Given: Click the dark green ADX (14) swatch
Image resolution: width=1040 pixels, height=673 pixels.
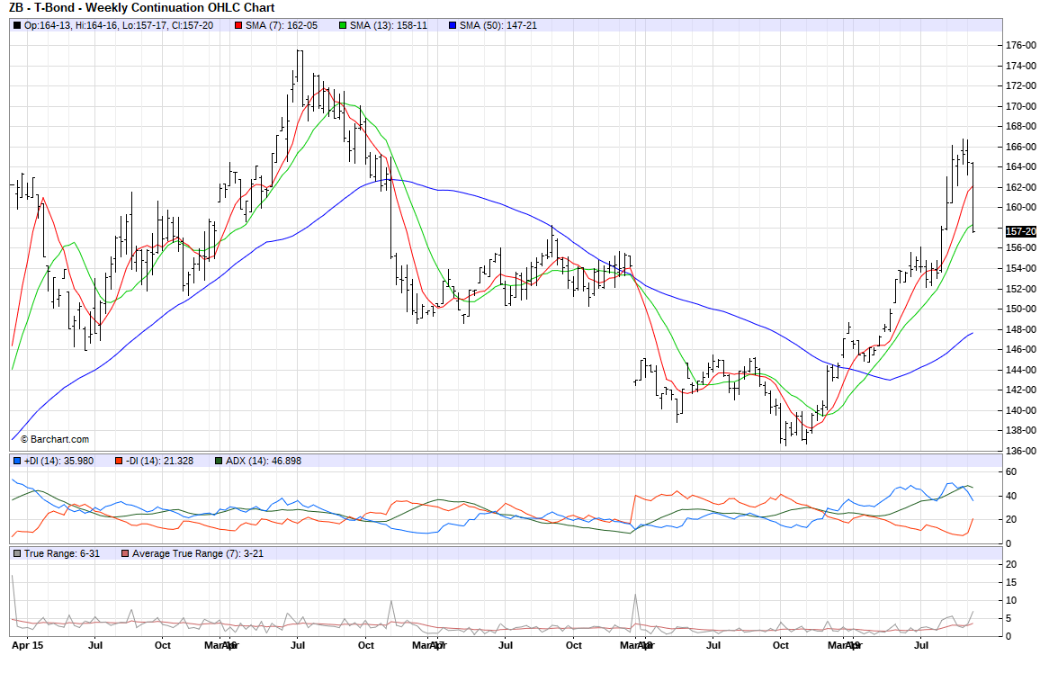Looking at the screenshot, I should [x=219, y=461].
